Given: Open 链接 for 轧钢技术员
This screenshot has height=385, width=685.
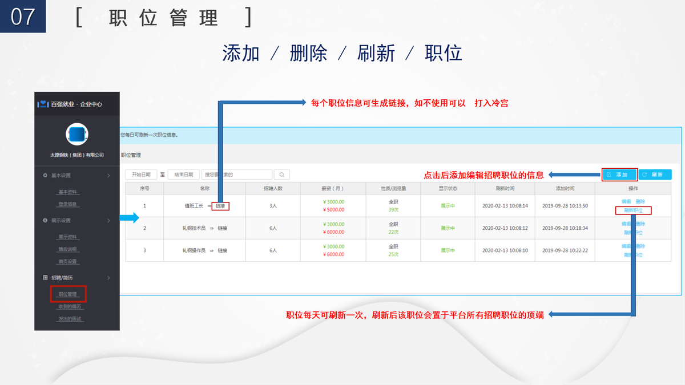Looking at the screenshot, I should [223, 228].
